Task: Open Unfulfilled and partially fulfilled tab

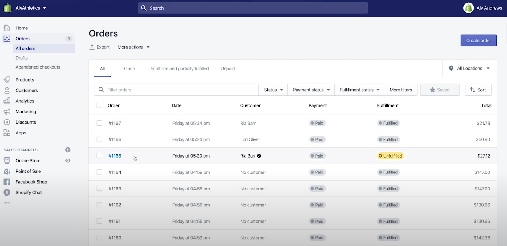Action: point(179,69)
